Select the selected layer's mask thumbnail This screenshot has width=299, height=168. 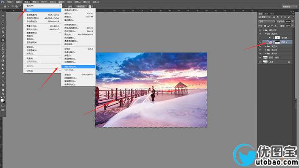pyautogui.click(x=277, y=42)
